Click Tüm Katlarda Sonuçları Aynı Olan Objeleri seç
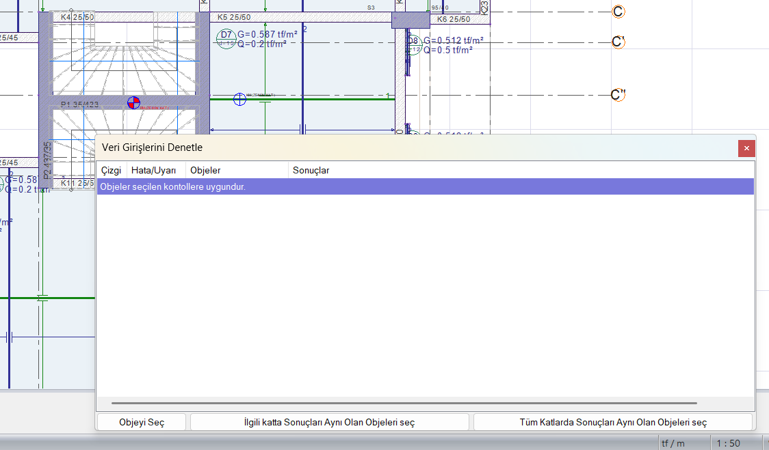The height and width of the screenshot is (450, 769). click(x=613, y=422)
